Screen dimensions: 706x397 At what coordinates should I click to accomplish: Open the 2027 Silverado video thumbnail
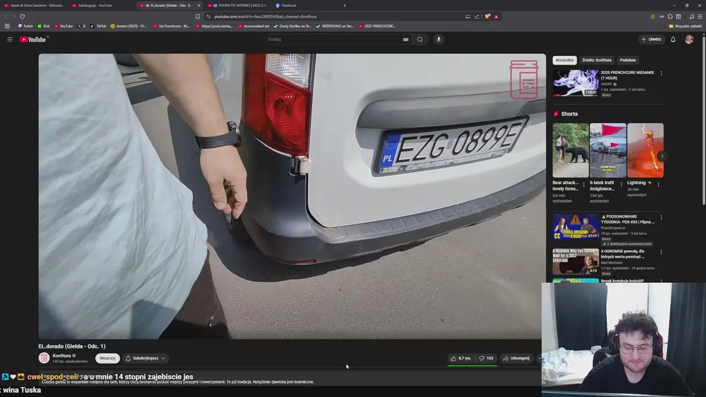(x=575, y=261)
